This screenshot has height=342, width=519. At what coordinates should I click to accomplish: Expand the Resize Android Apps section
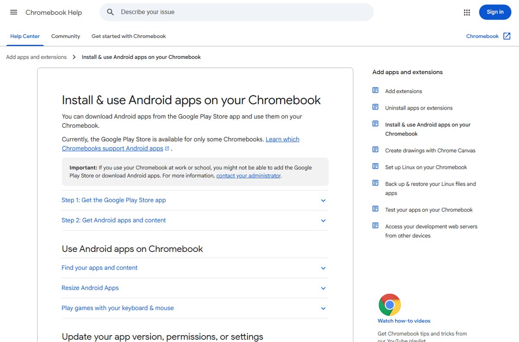[x=195, y=288]
